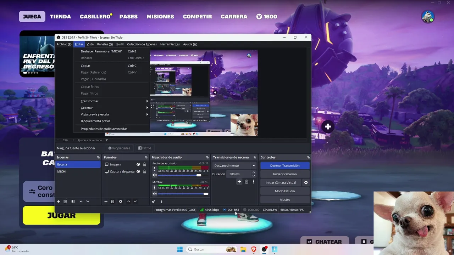
Task: Add a new scene with plus icon
Action: (x=59, y=202)
